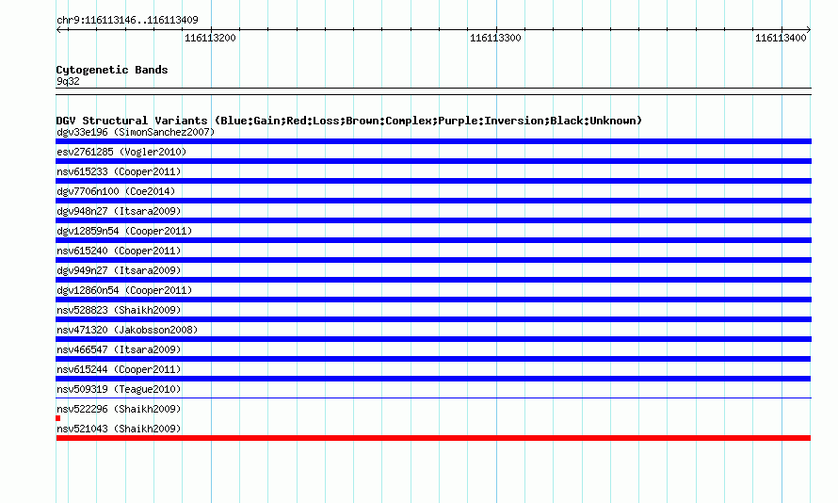Viewport: 838px width, 503px height.
Task: Select the nsv471320 (Jakobsson2008) variant bar
Action: (433, 339)
